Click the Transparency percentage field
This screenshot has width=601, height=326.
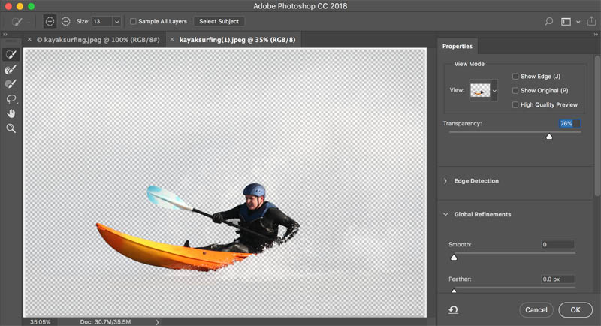pyautogui.click(x=569, y=123)
